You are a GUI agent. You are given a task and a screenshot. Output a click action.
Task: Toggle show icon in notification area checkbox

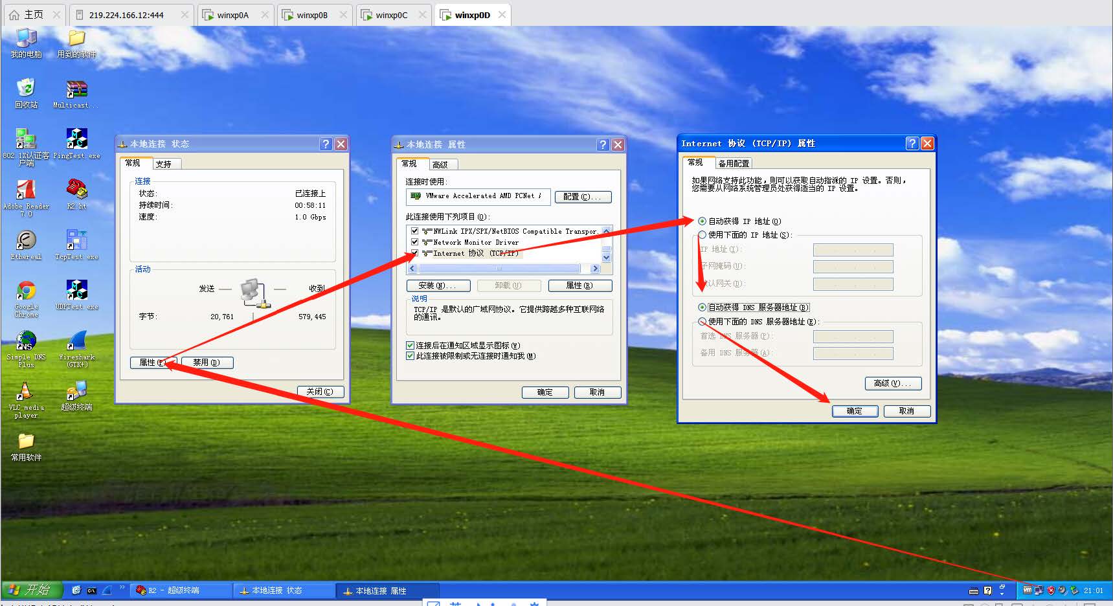point(410,346)
